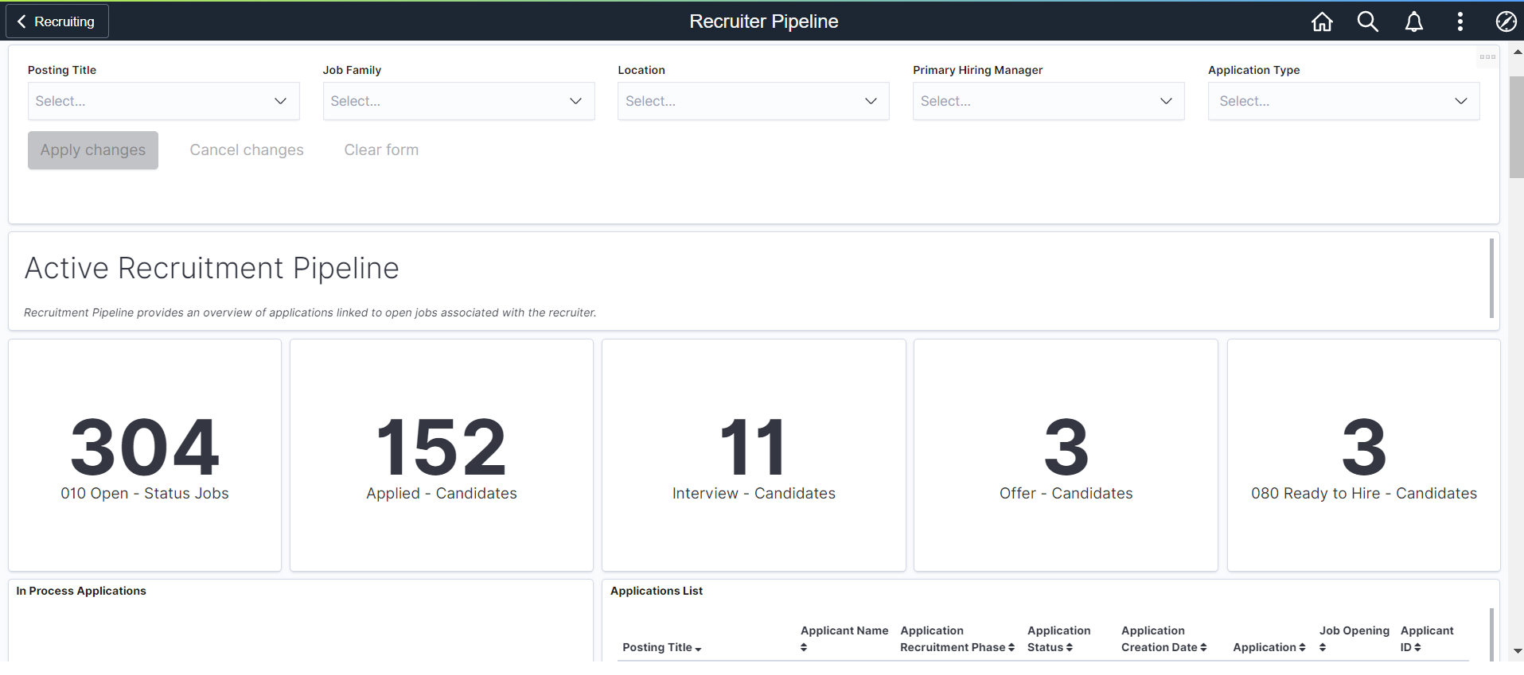The width and height of the screenshot is (1524, 675).
Task: Open the global search magnifier icon
Action: [1367, 21]
